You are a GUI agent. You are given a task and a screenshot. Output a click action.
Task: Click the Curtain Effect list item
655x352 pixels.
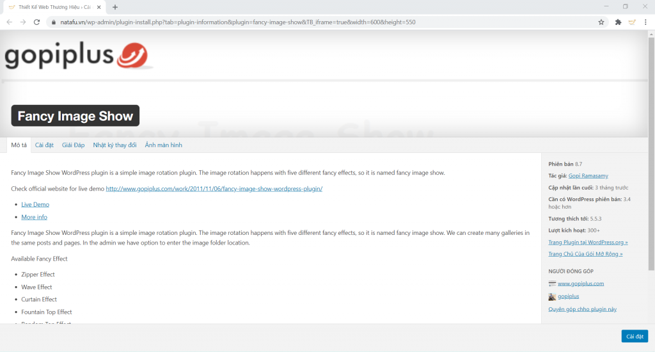click(x=39, y=300)
